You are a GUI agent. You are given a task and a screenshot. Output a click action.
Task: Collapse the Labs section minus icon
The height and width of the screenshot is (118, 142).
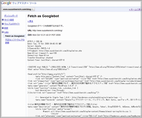point(3,32)
